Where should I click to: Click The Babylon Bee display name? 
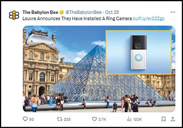[40, 12]
